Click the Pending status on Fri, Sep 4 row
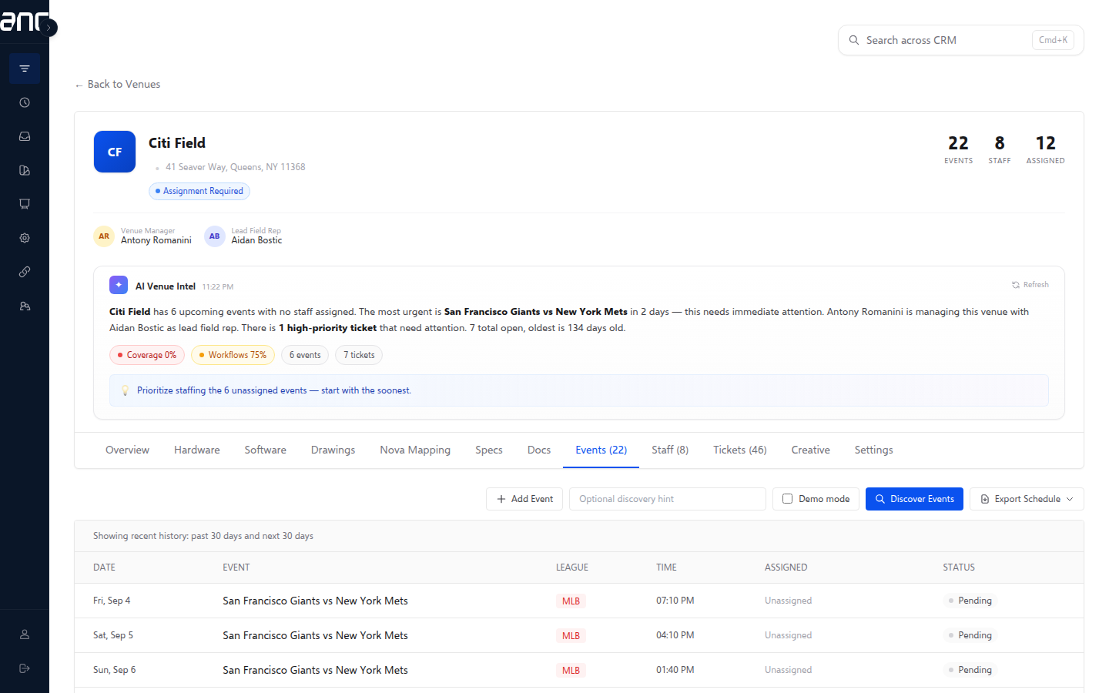Viewport: 1109px width, 693px height. pos(970,601)
